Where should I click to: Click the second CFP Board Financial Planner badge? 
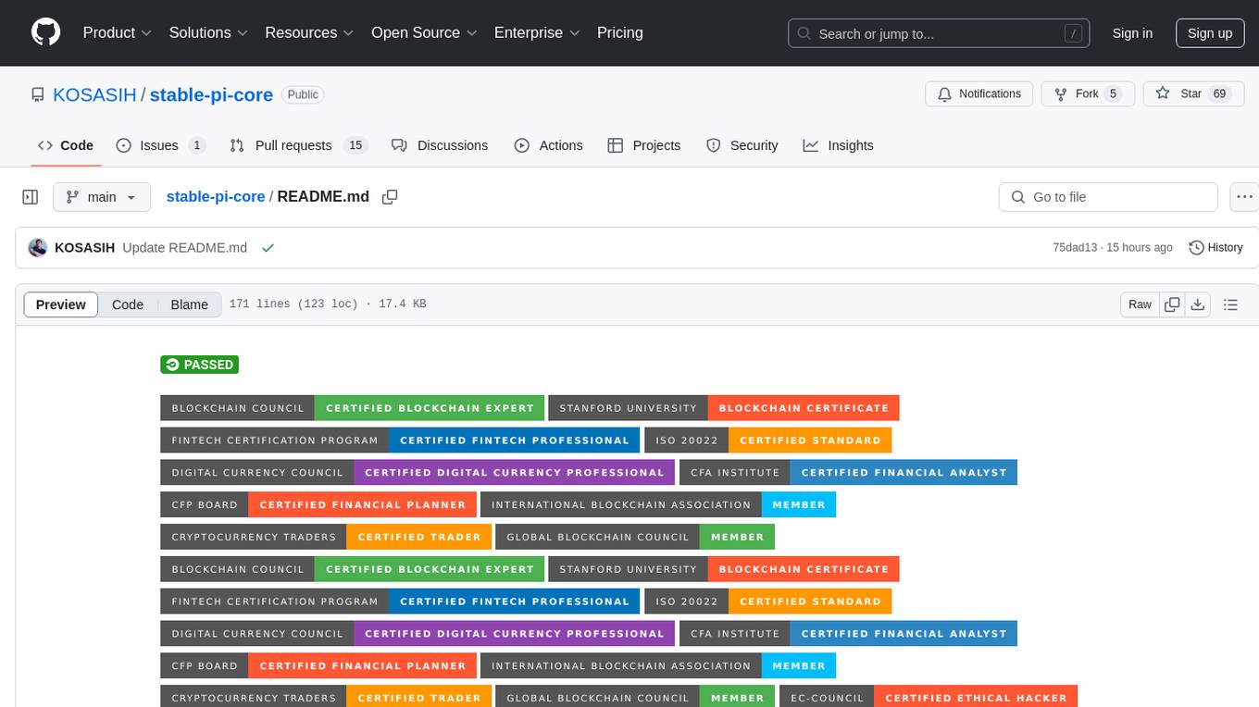point(318,666)
